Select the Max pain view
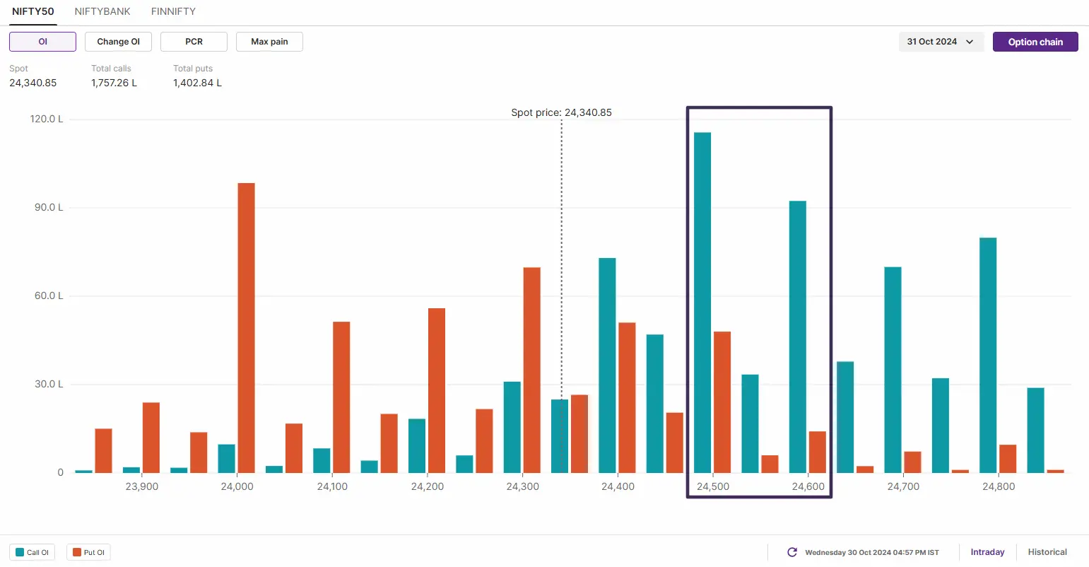 [269, 42]
